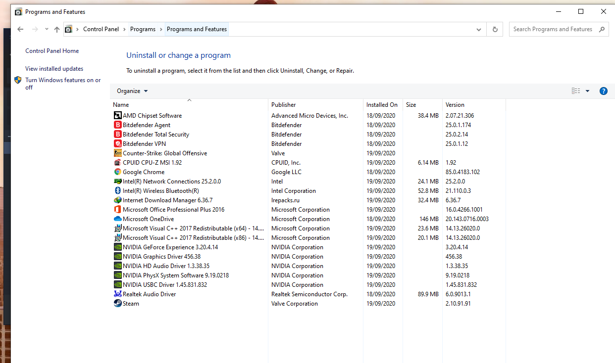This screenshot has width=615, height=363.
Task: Click the Steam program icon
Action: [118, 304]
